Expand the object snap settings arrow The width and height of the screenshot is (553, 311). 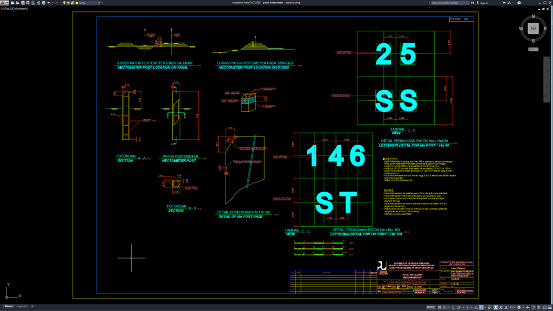471,308
